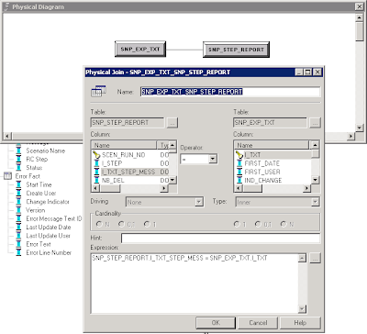Screen dimensions: 367x334
Task: Click the column icon next to Error Line Number
Action: (x=19, y=252)
